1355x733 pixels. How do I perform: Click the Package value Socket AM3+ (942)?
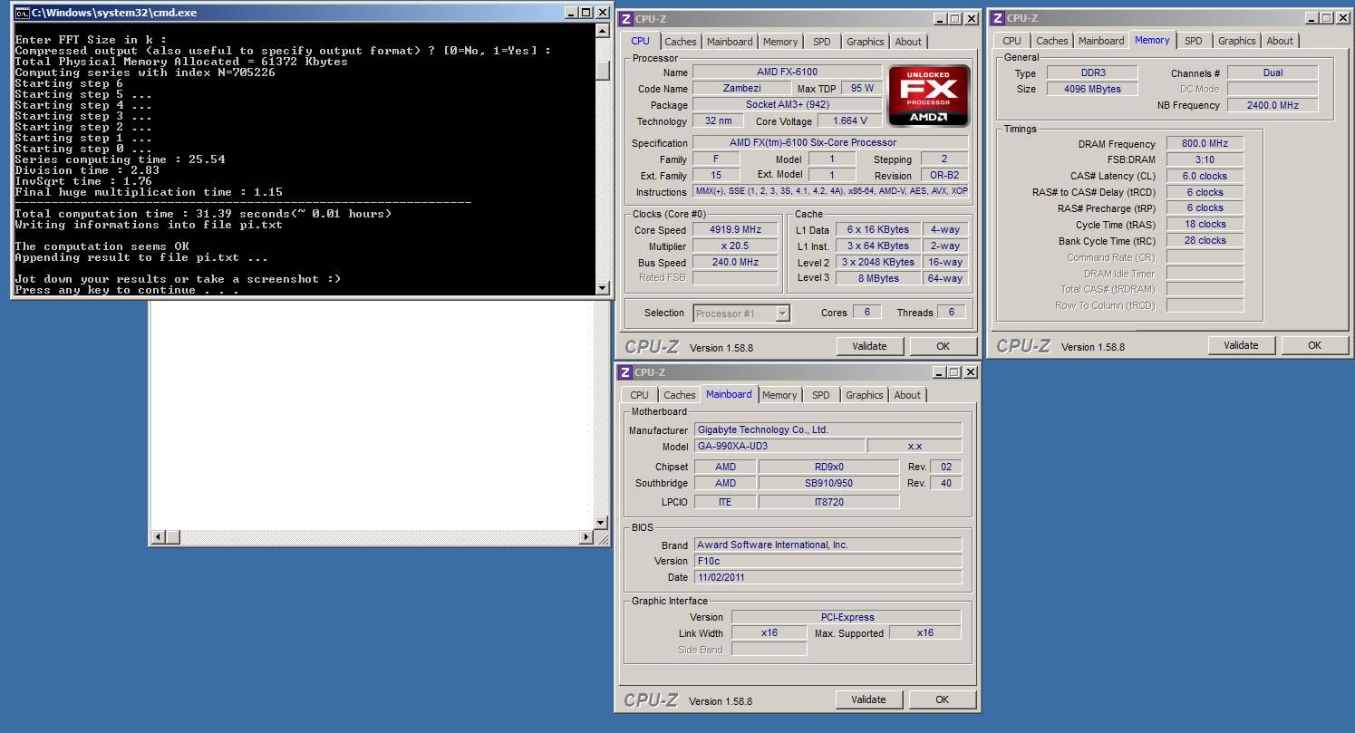click(x=787, y=105)
